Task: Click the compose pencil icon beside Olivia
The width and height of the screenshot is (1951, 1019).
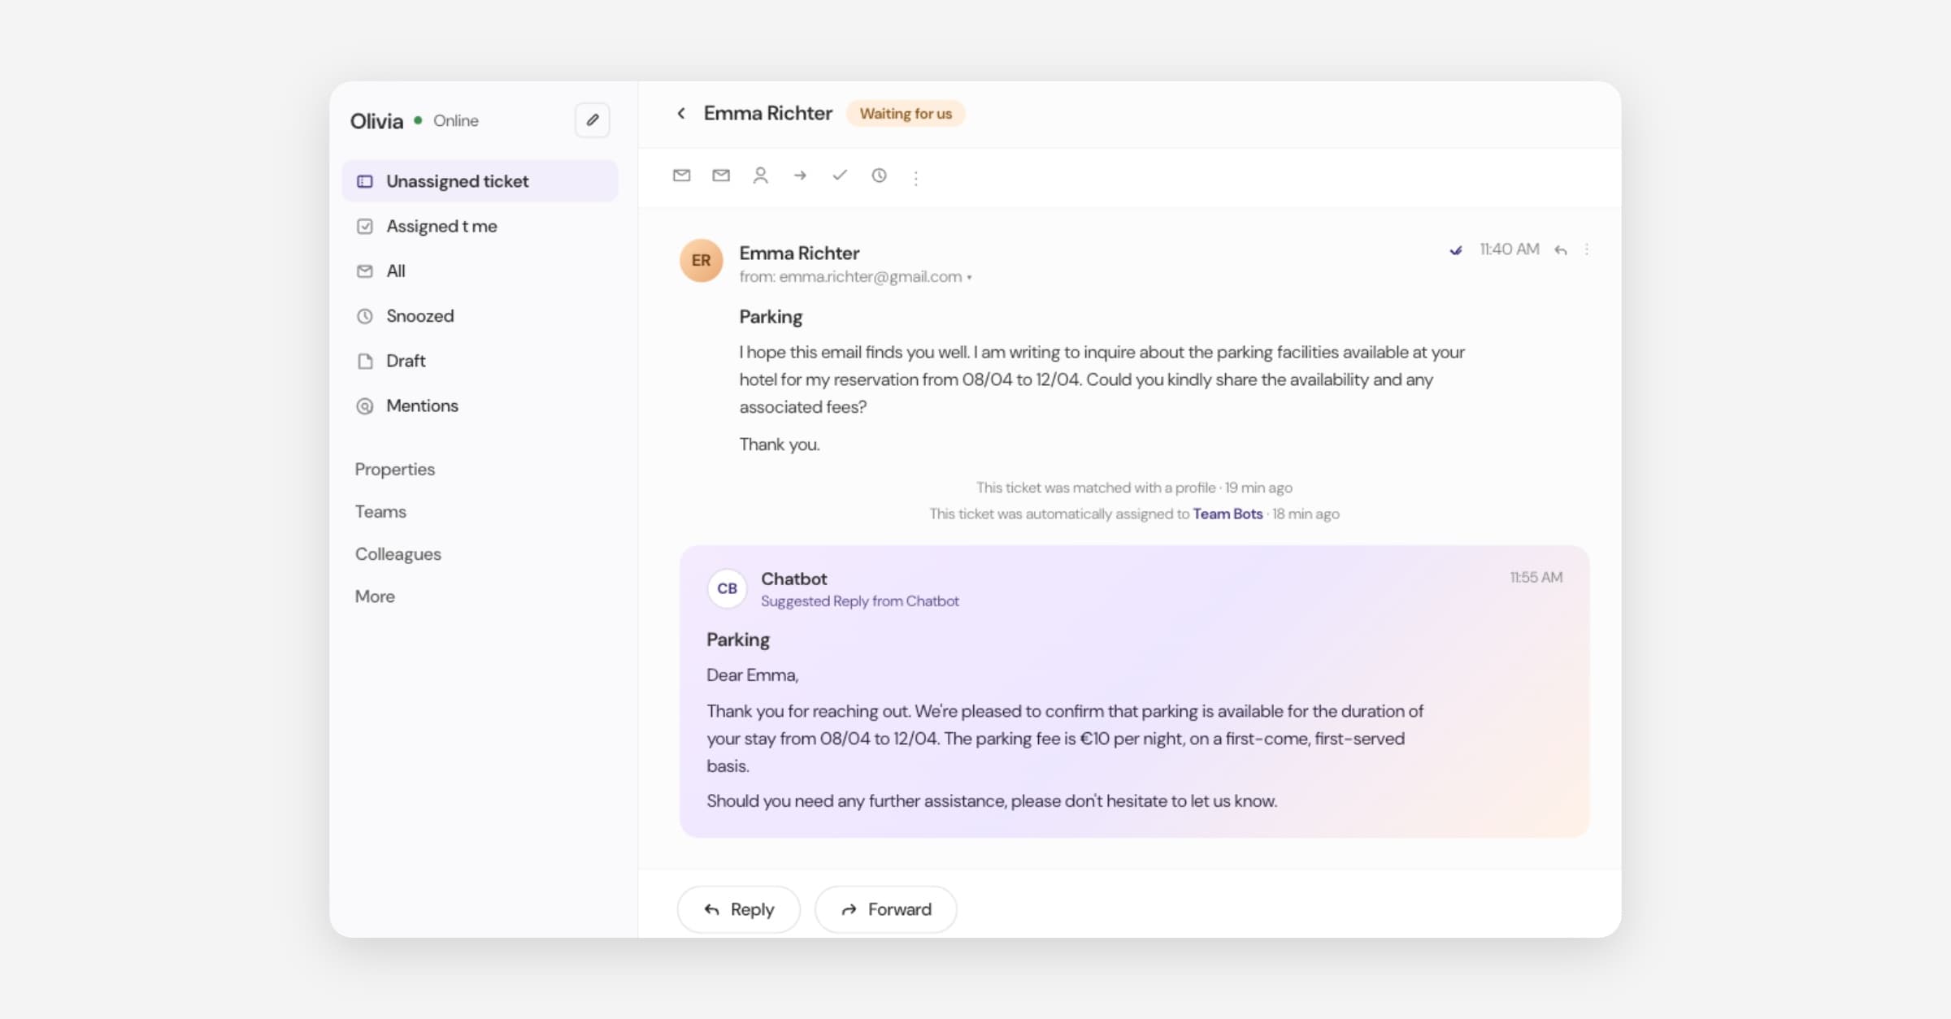Action: 593,120
